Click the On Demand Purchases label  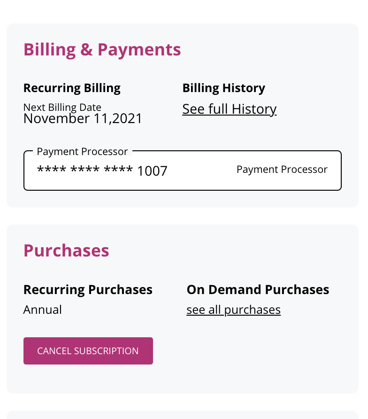click(x=258, y=289)
